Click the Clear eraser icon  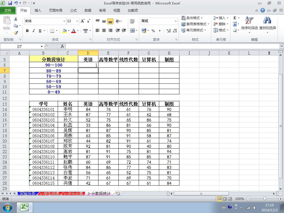[235, 30]
